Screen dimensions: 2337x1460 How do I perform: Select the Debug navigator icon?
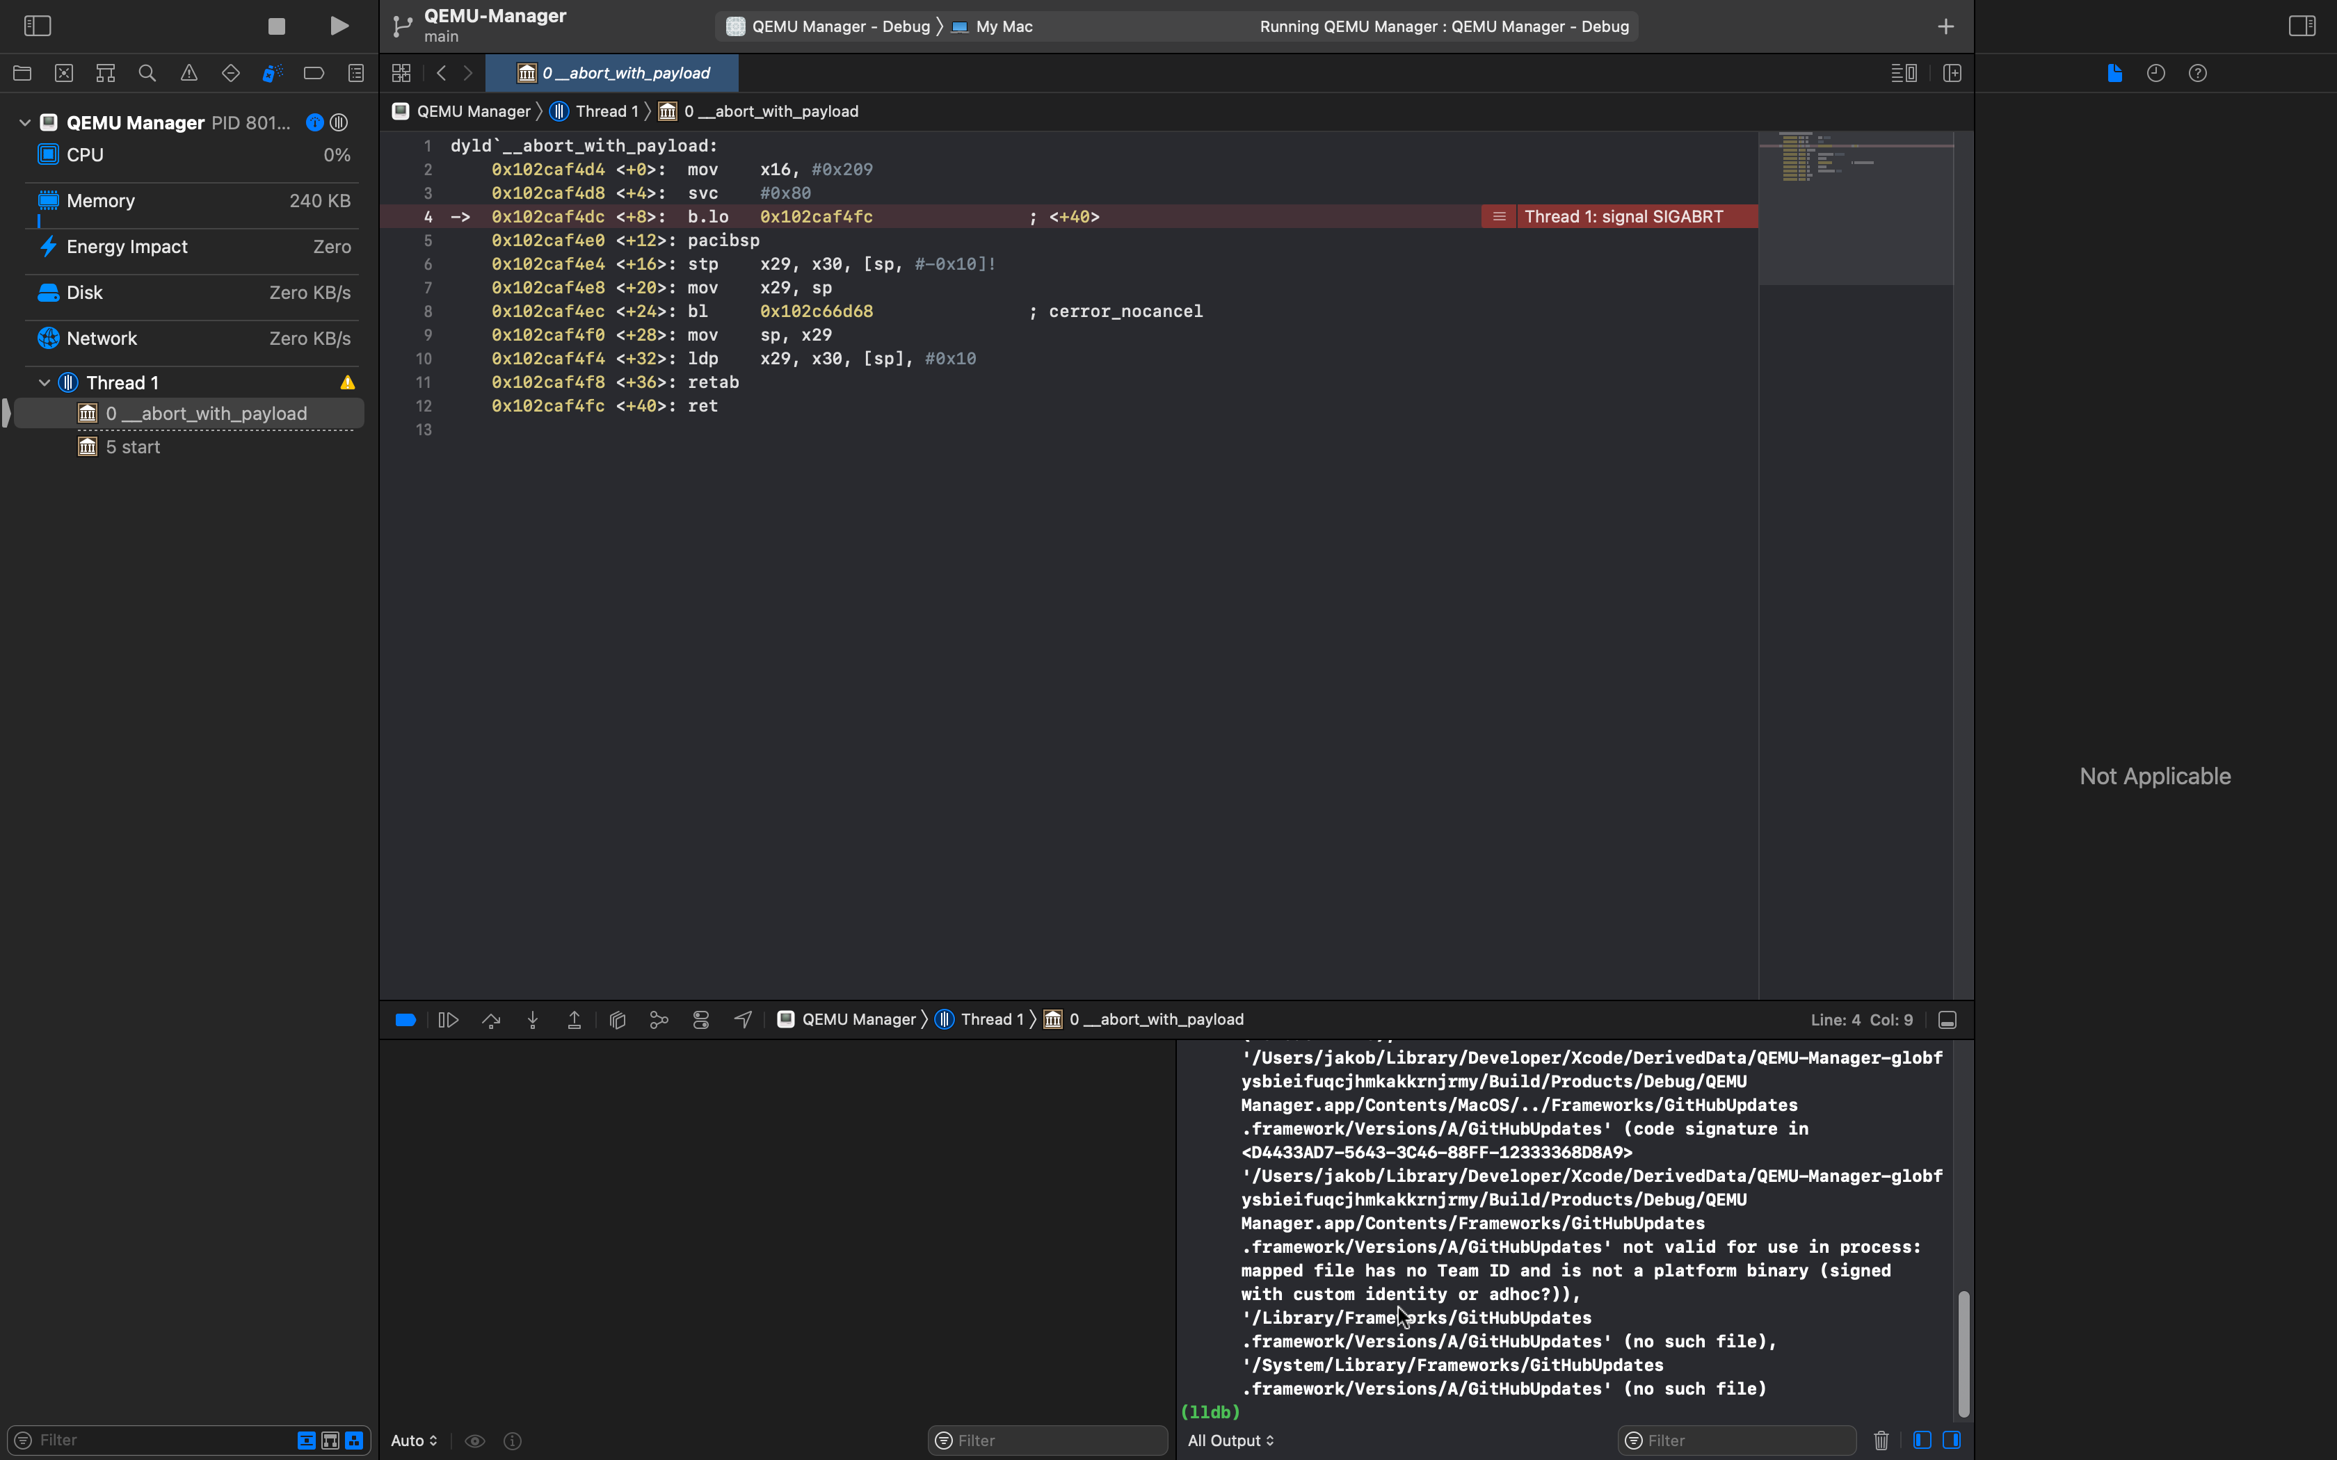273,74
